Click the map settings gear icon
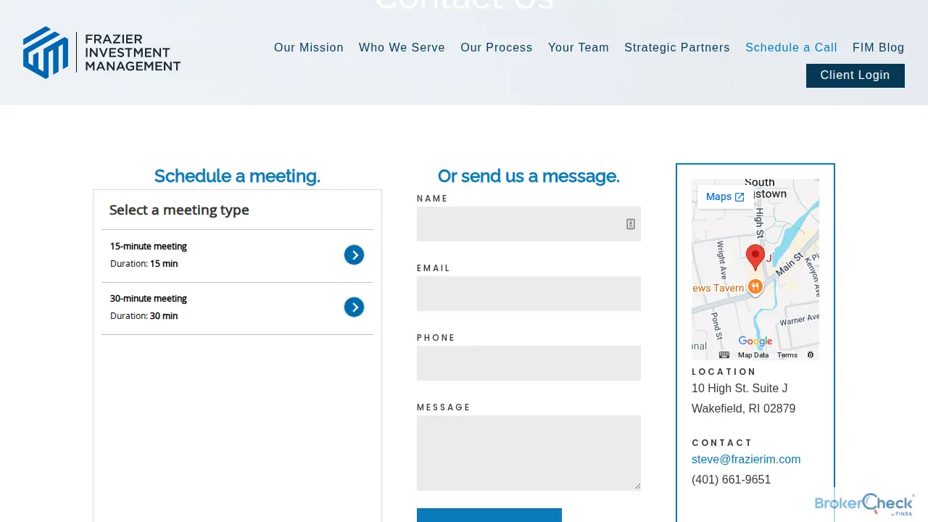This screenshot has height=522, width=928. coord(811,355)
